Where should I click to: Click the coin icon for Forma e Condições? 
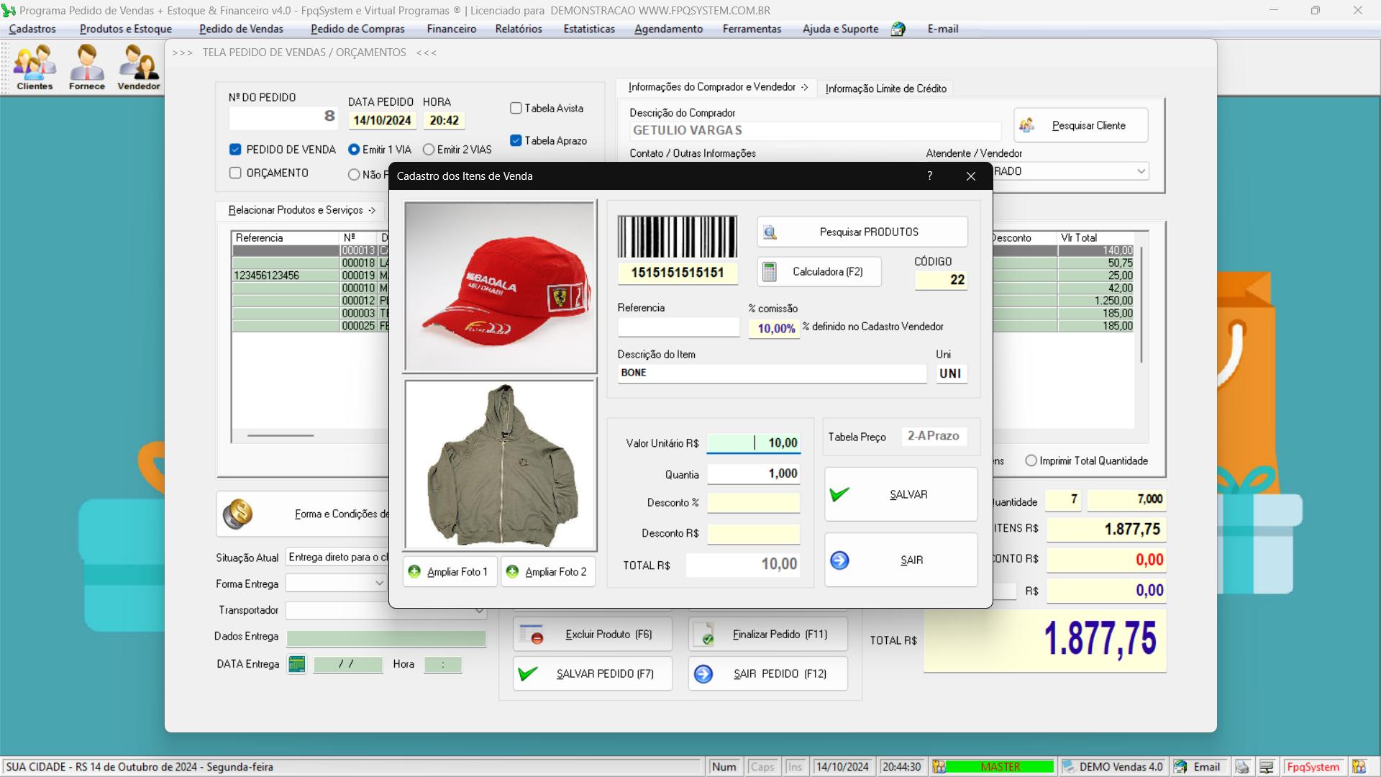tap(237, 514)
